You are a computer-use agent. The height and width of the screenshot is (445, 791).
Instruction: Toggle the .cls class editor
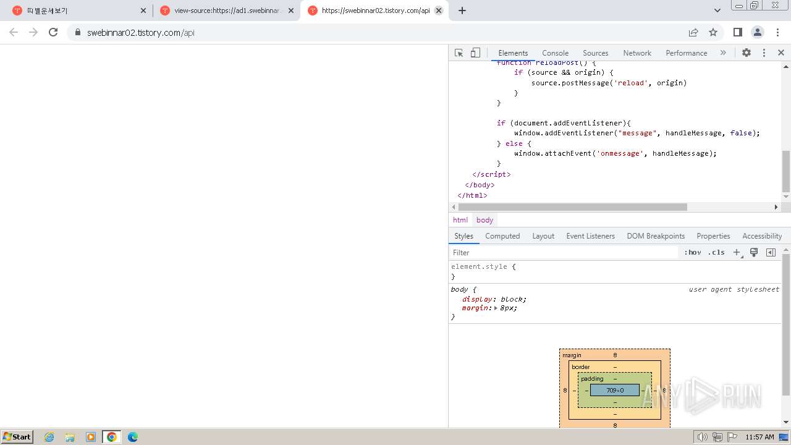pyautogui.click(x=716, y=252)
